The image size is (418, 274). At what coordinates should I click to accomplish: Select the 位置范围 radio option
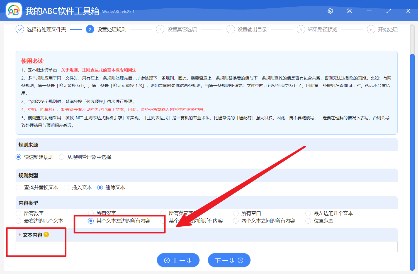pyautogui.click(x=308, y=221)
